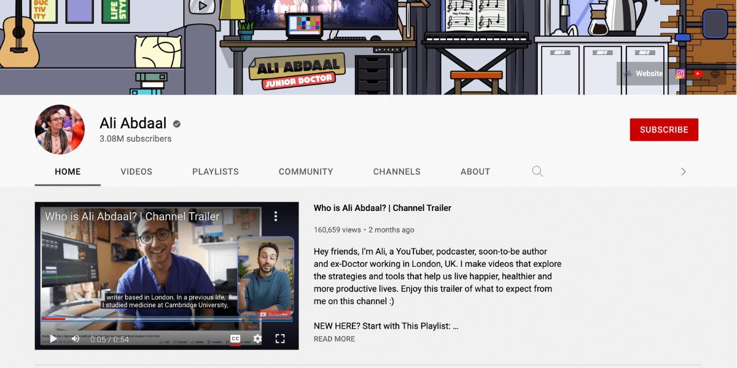Screen dimensions: 737x368
Task: Toggle closed captions on the trailer
Action: point(235,339)
